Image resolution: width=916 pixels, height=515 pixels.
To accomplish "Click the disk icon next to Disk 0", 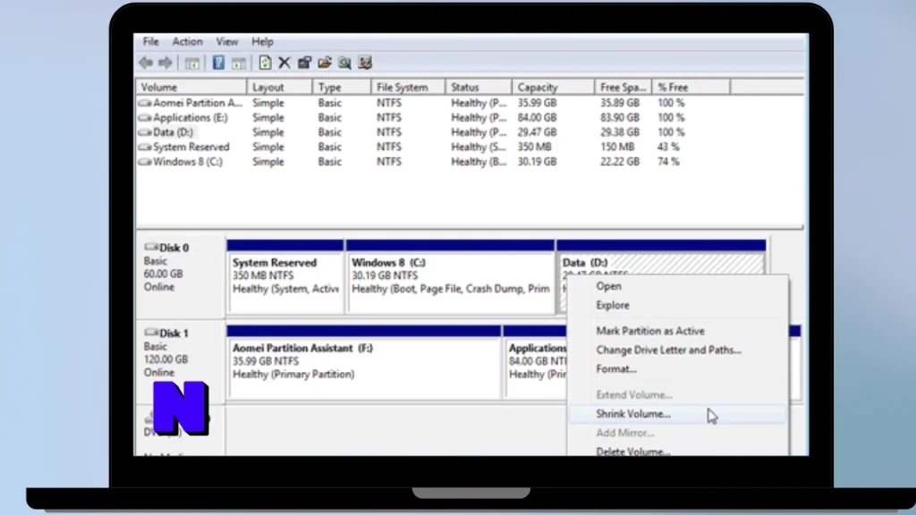I will (x=150, y=247).
